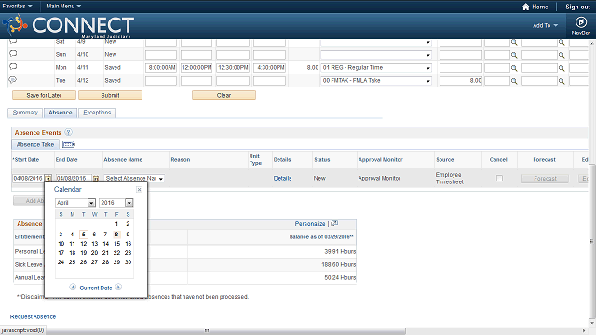
Task: Click second lookup magnifier in Mon 4/11 row
Action: 562,68
